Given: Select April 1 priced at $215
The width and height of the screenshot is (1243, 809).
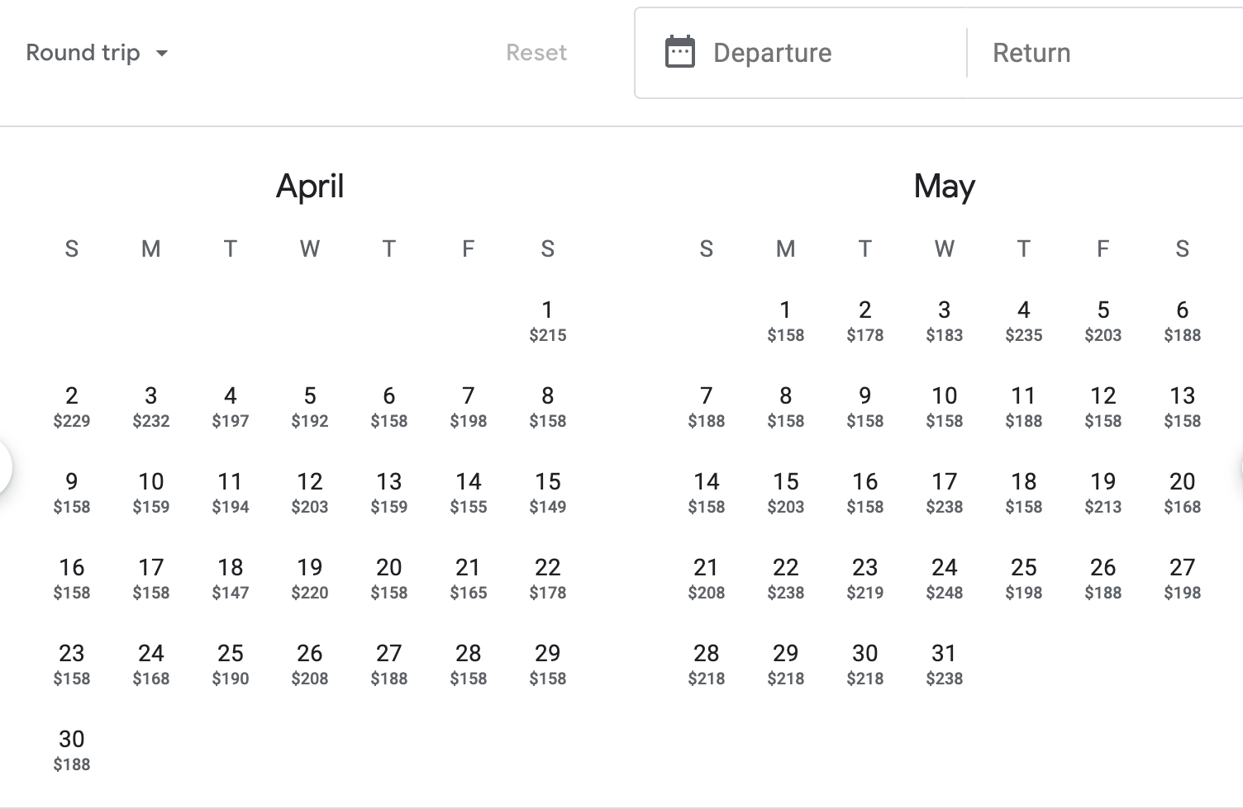Looking at the screenshot, I should [x=548, y=320].
